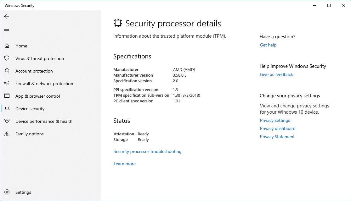Click the Account protection person icon
The image size is (351, 201).
(x=7, y=71)
